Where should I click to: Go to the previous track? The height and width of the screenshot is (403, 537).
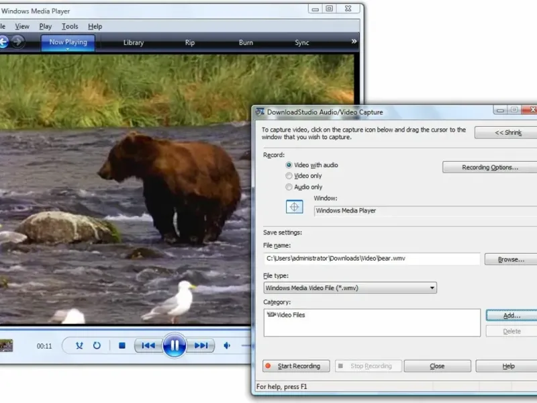(x=148, y=345)
